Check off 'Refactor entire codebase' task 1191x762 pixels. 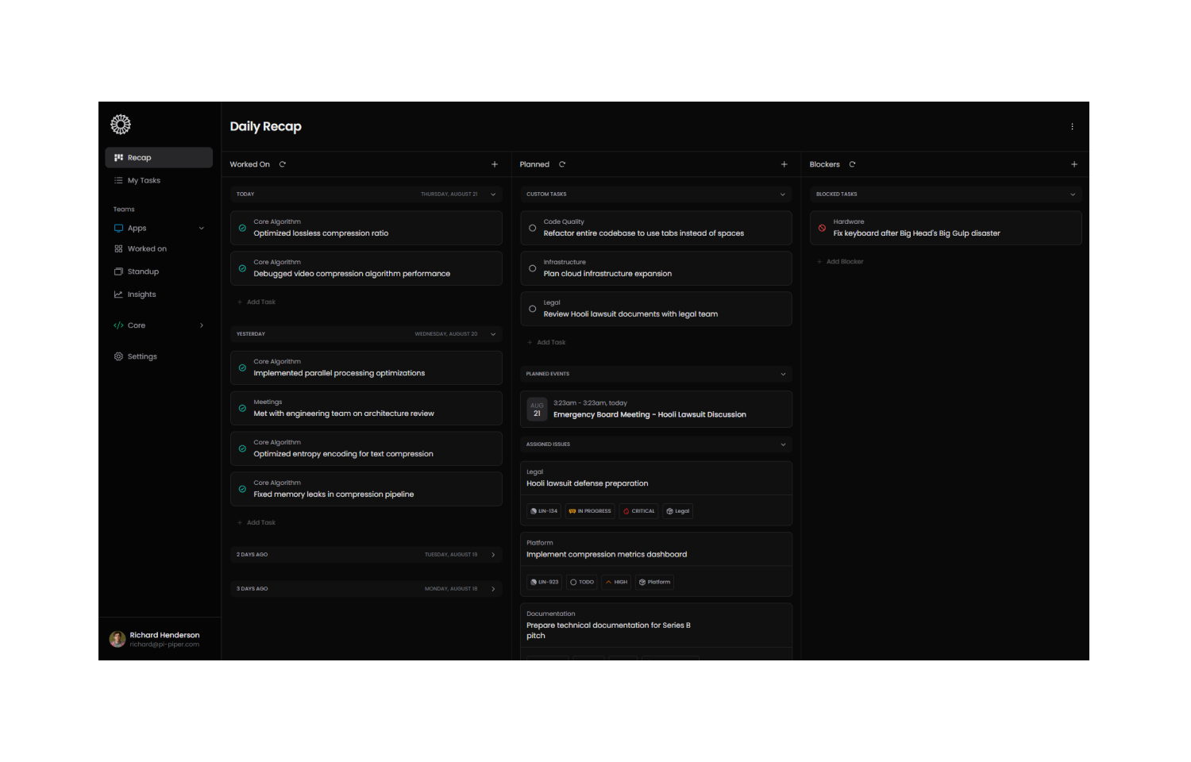click(x=532, y=227)
